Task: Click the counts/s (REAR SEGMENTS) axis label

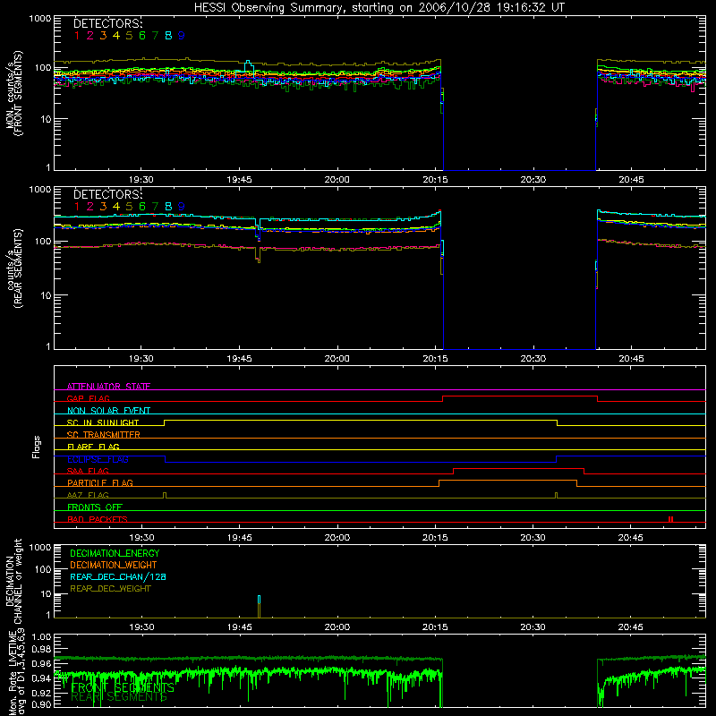Action: point(14,268)
